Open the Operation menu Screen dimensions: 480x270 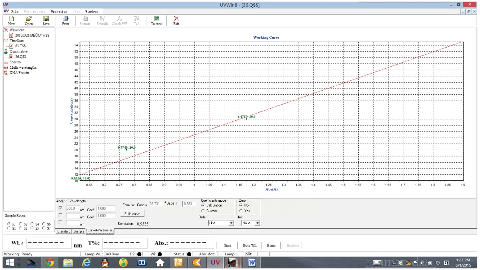[x=59, y=11]
